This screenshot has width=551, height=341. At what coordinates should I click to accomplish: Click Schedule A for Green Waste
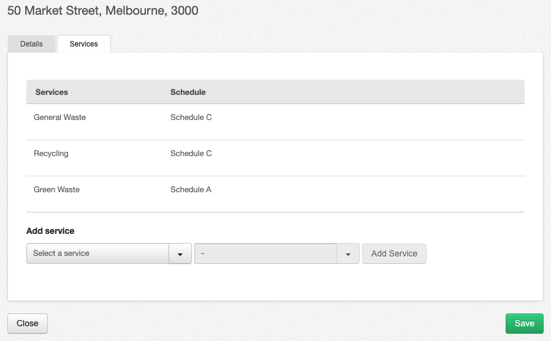(191, 190)
